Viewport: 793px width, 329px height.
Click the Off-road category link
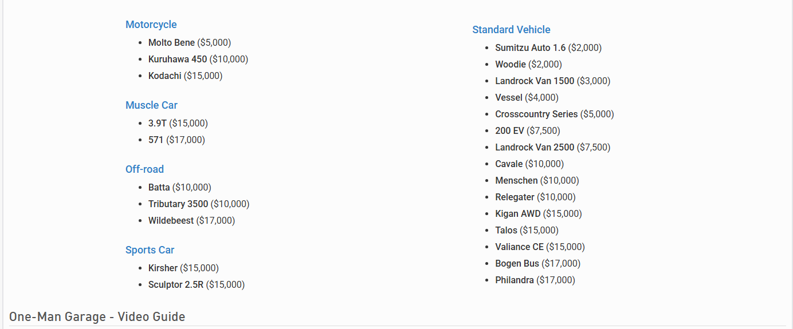point(144,169)
